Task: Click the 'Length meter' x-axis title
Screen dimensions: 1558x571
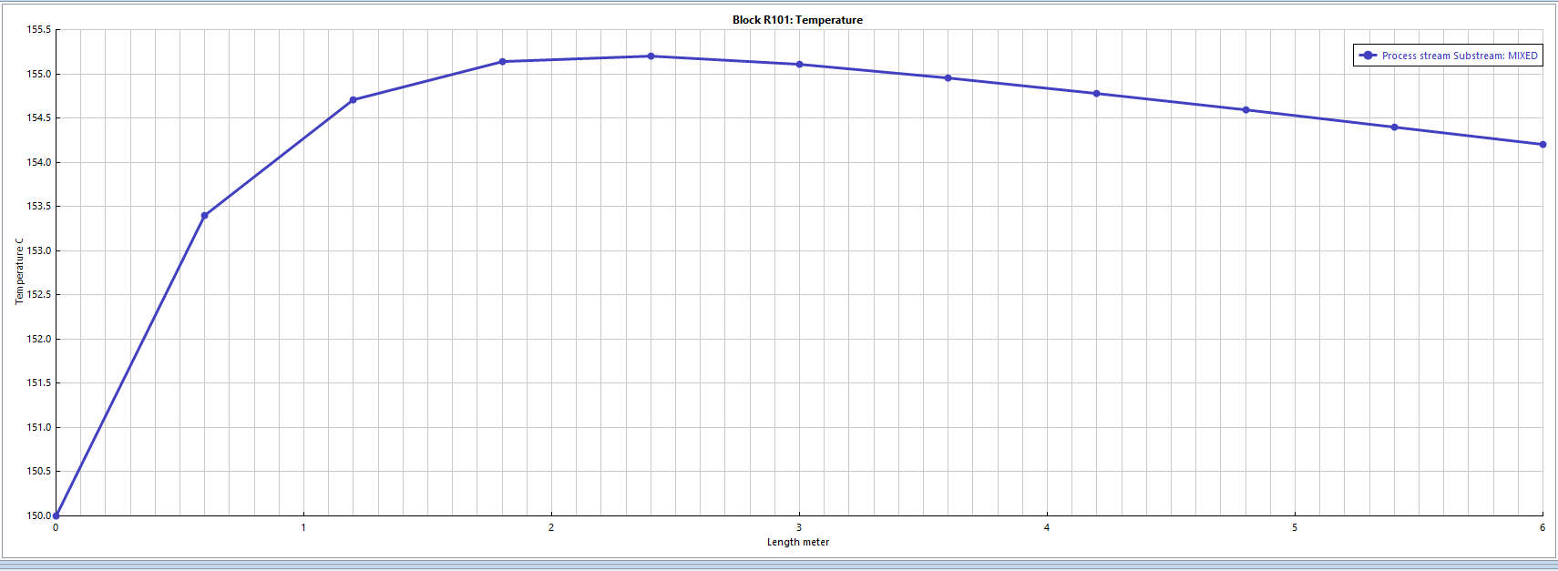Action: click(798, 542)
